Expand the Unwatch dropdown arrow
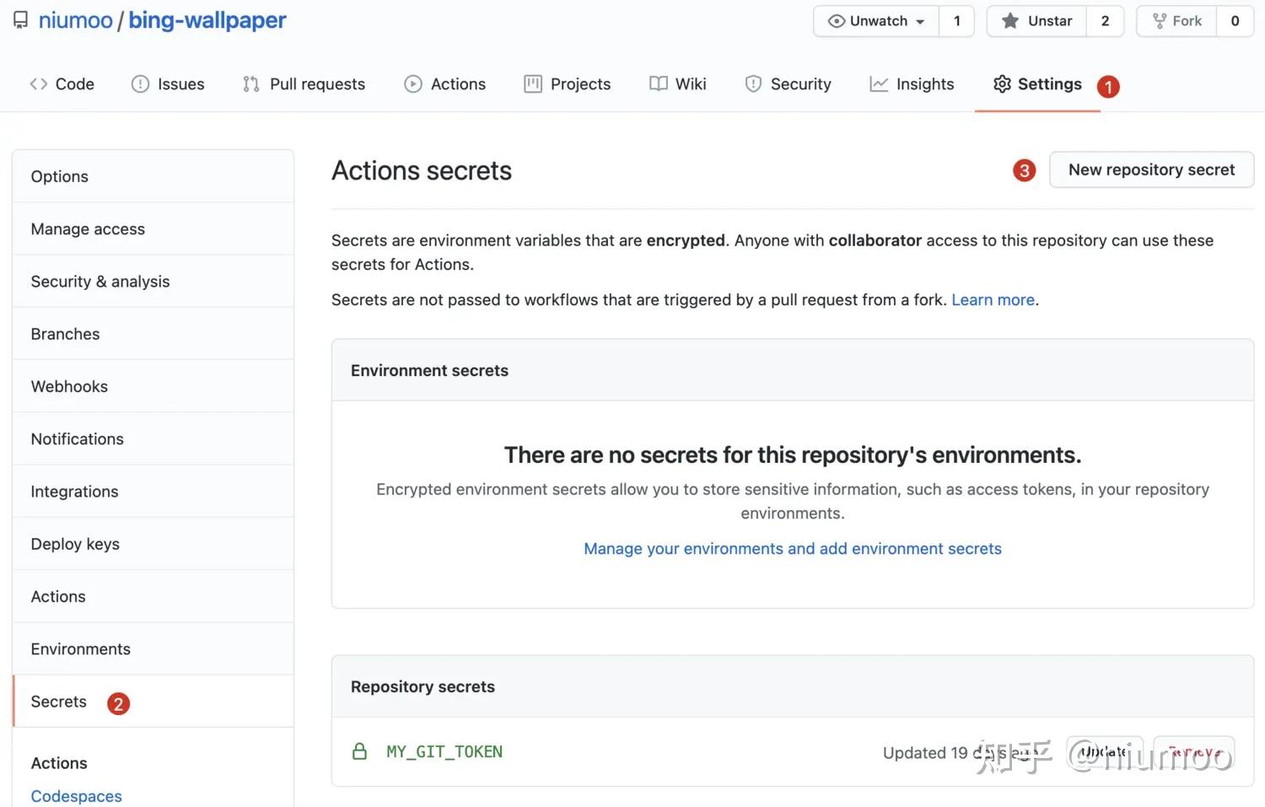The image size is (1265, 807). click(x=919, y=22)
